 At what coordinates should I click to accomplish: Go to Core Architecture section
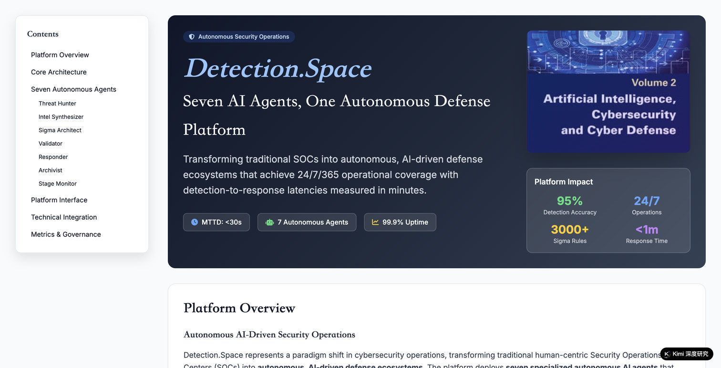click(59, 72)
